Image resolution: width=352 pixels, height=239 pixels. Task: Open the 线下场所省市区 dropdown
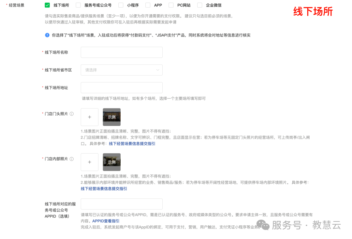pos(121,70)
